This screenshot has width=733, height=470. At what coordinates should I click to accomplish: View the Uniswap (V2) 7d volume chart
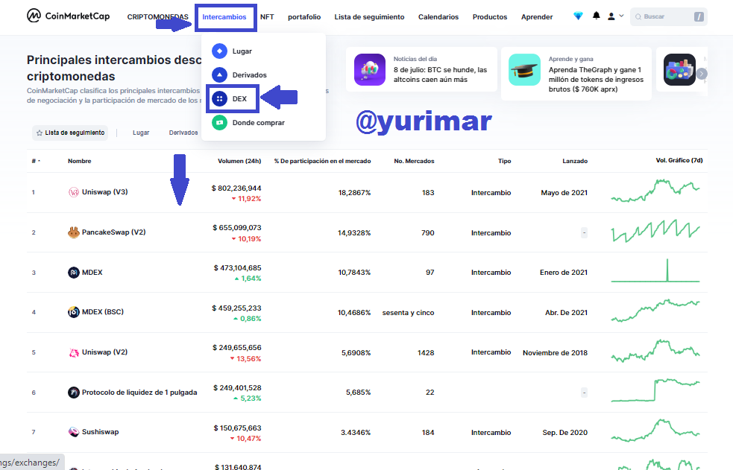click(655, 351)
